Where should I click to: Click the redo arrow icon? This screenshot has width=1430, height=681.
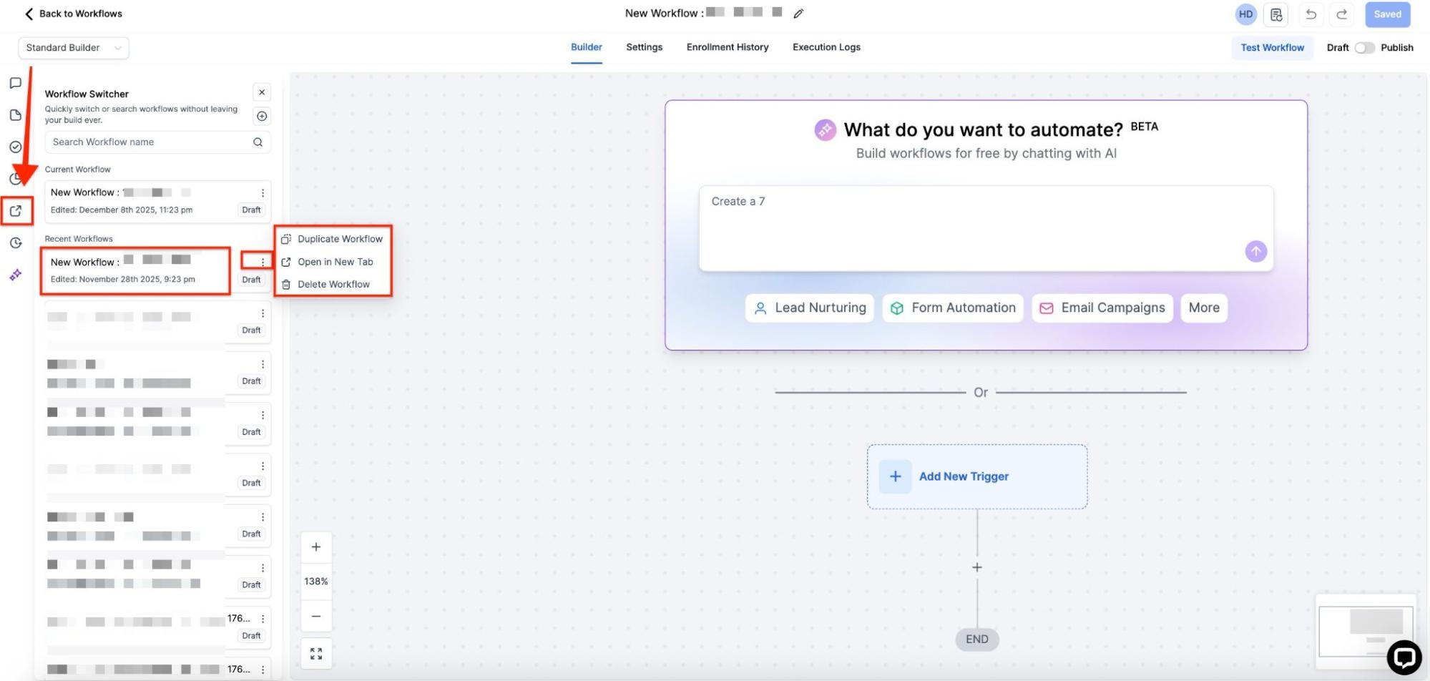pyautogui.click(x=1342, y=14)
